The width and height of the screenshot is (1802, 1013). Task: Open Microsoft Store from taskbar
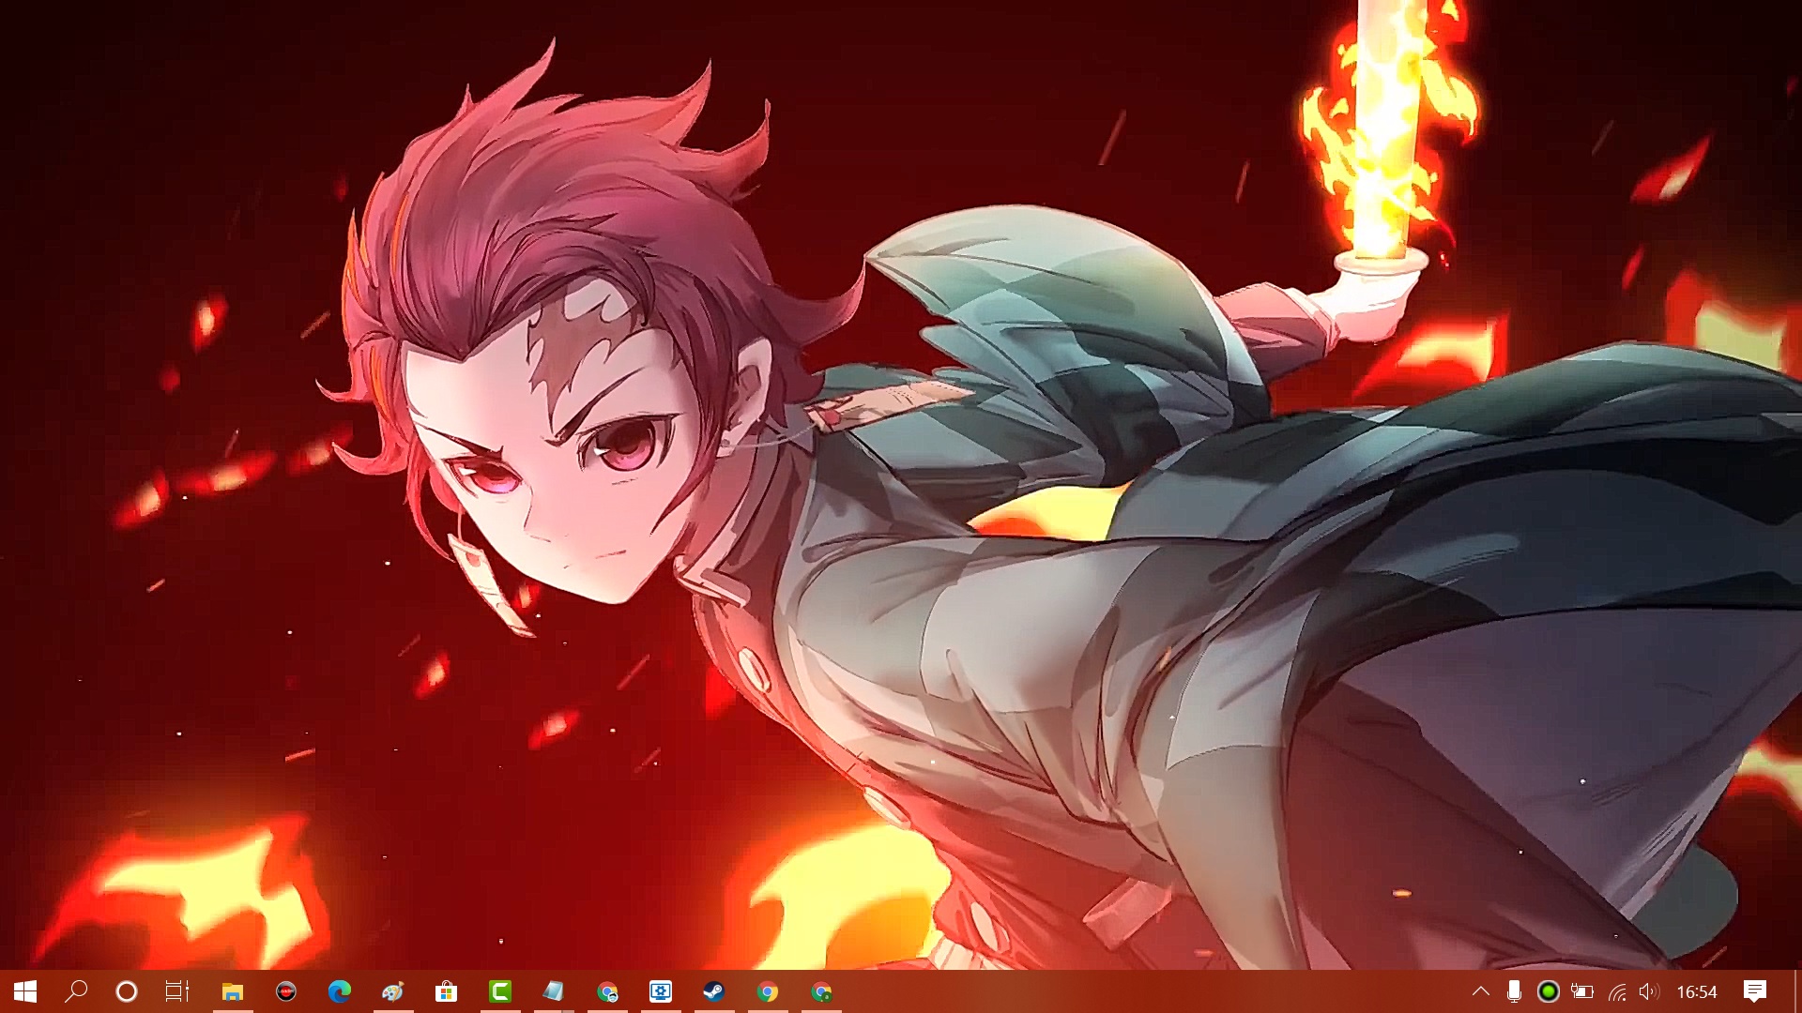tap(447, 991)
